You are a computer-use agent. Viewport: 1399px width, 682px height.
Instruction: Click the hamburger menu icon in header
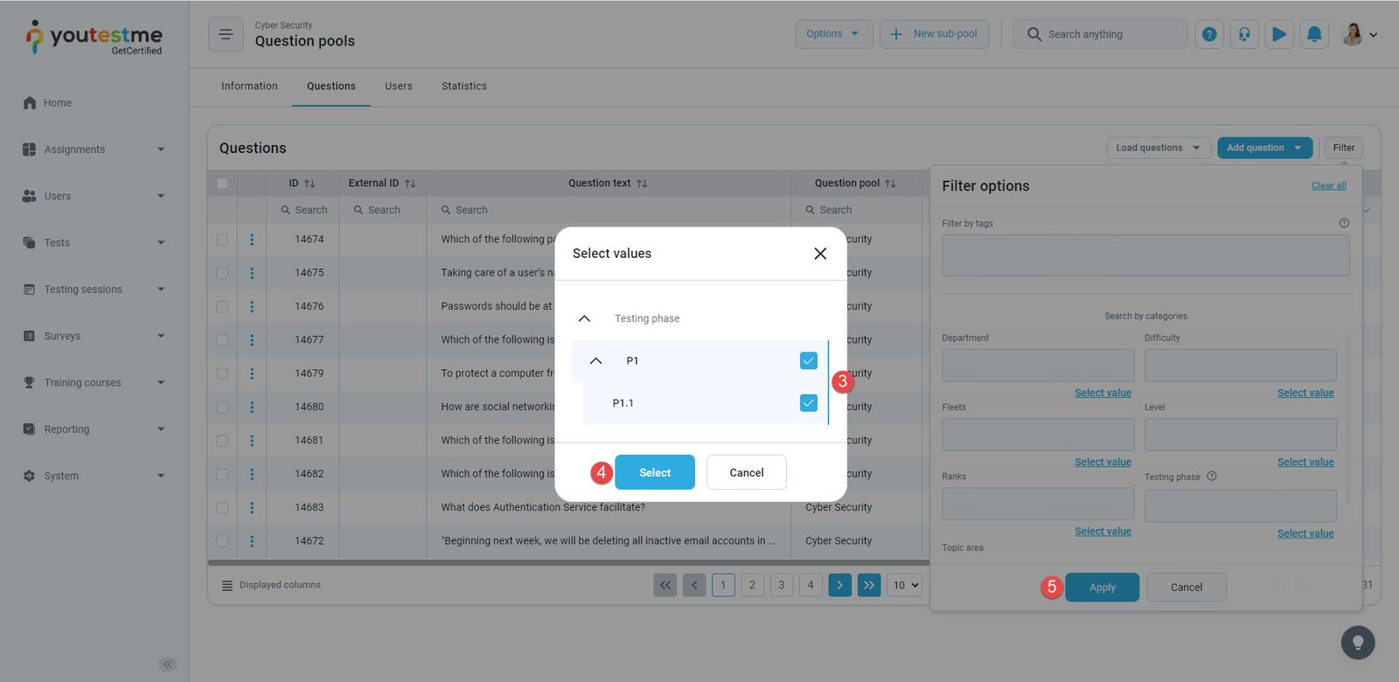point(226,34)
